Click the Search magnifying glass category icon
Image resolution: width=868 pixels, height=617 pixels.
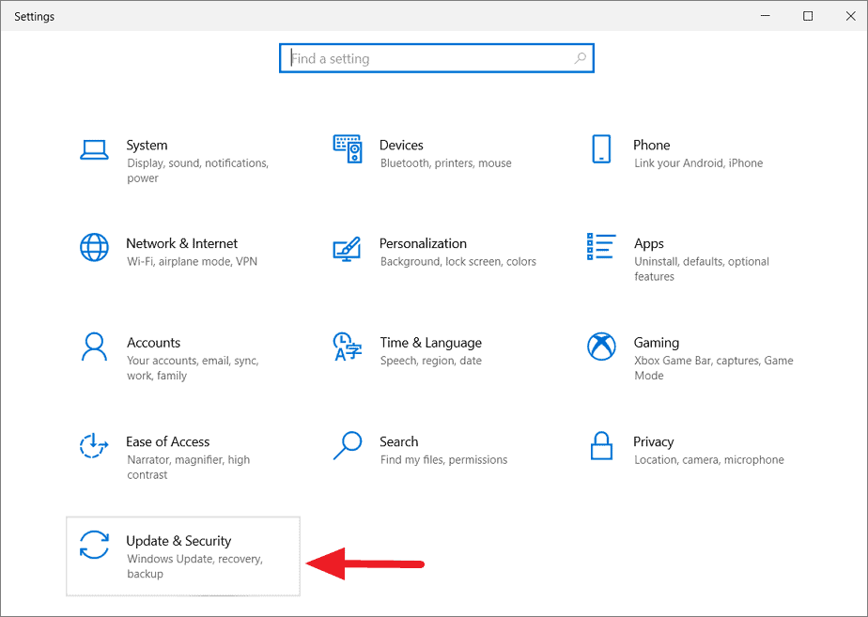point(348,445)
